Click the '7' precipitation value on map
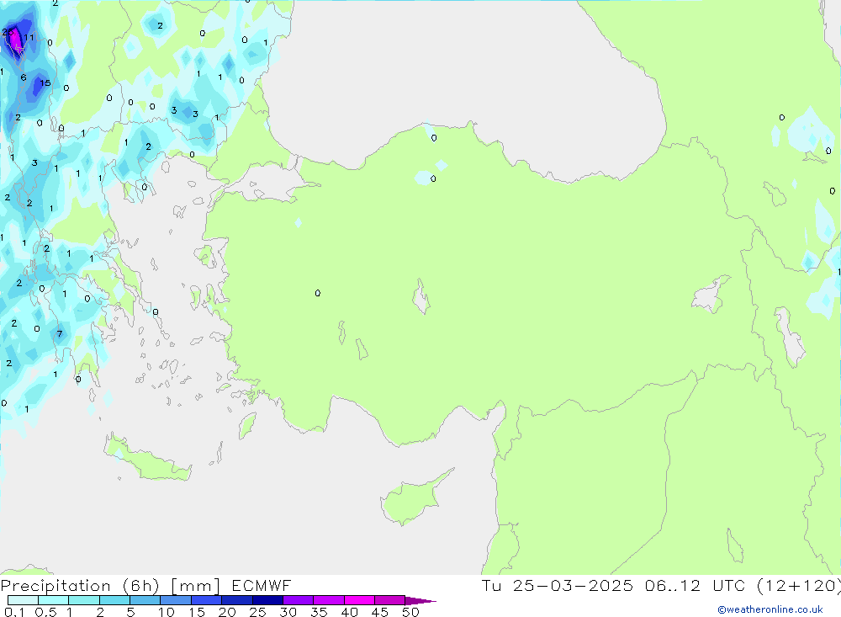841x617 pixels. click(60, 334)
